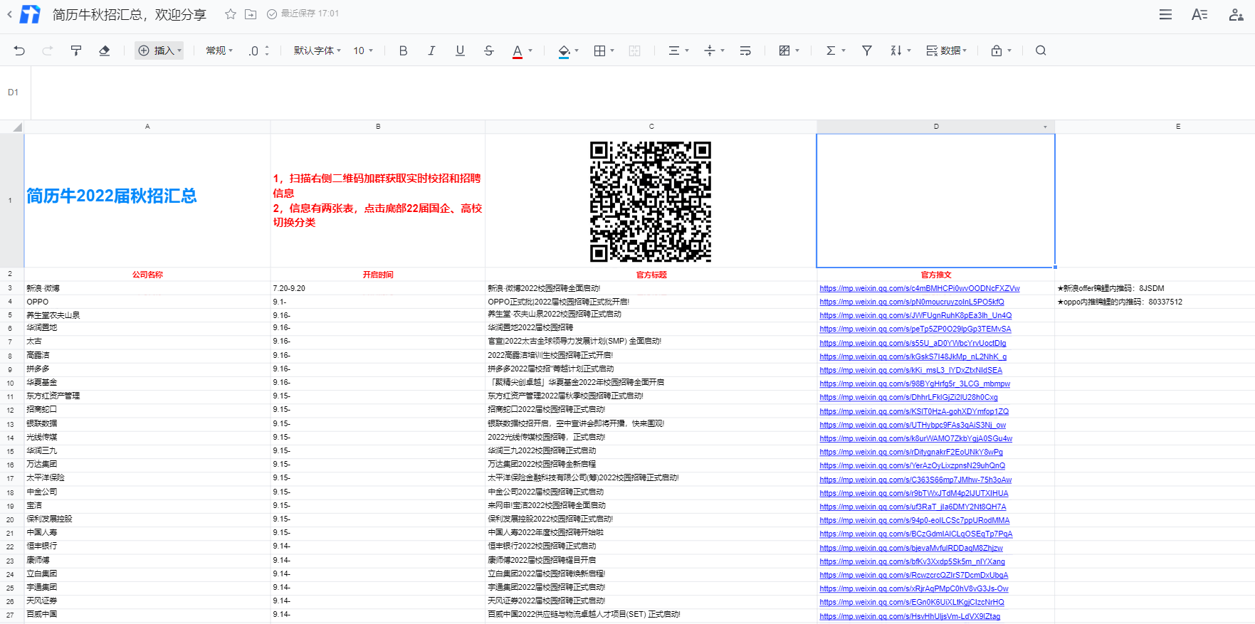The width and height of the screenshot is (1255, 624).
Task: Click the filter funnel icon
Action: tap(867, 51)
